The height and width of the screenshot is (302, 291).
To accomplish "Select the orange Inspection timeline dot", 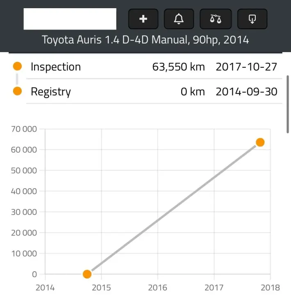I will (x=17, y=66).
